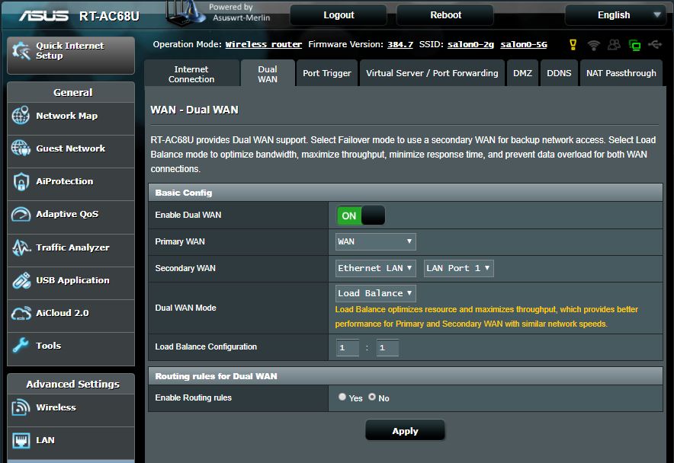Image resolution: width=674 pixels, height=463 pixels.
Task: Click the Network Map globe icon
Action: point(21,115)
